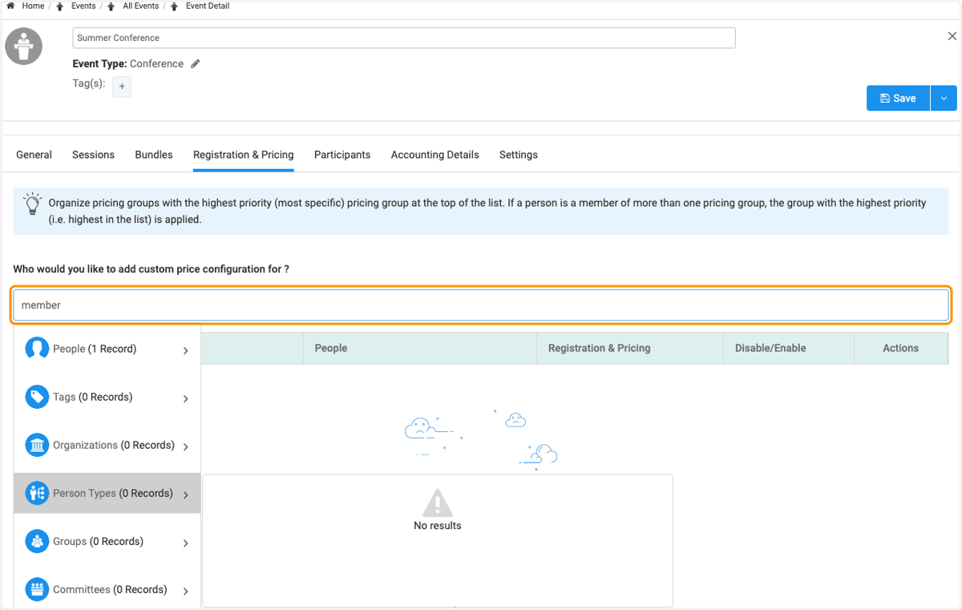Click the Event Detail breadcrumb

(208, 6)
